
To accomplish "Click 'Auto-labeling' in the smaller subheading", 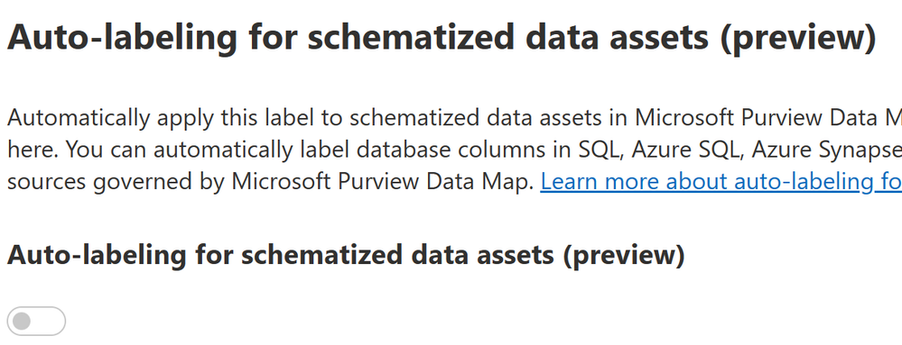I will point(97,255).
